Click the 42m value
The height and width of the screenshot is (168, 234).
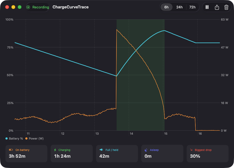(x=104, y=156)
